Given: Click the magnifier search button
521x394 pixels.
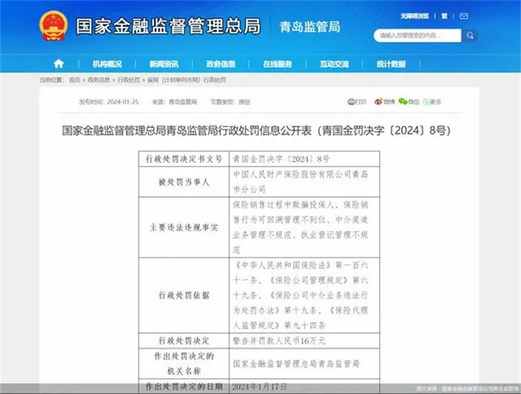Looking at the screenshot, I should click(x=470, y=36).
